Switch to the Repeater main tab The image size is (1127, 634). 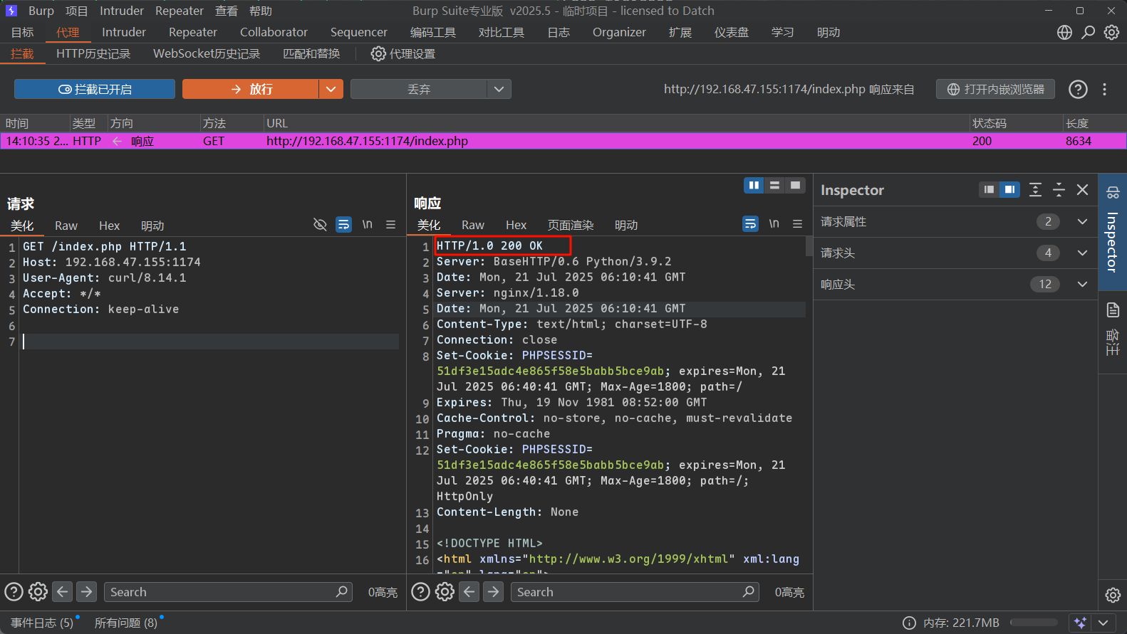click(192, 32)
